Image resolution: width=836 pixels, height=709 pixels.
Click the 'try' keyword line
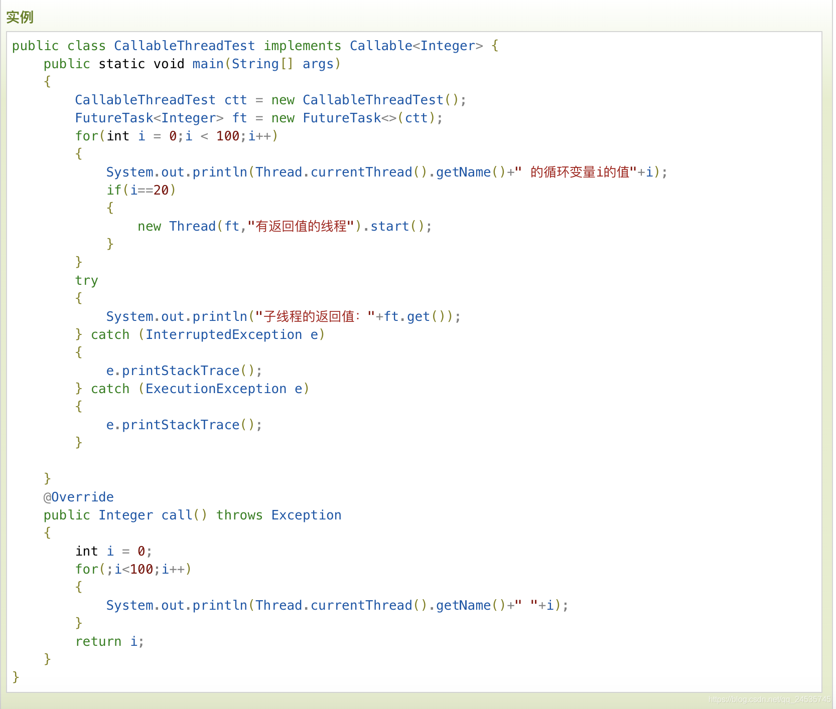click(x=87, y=281)
